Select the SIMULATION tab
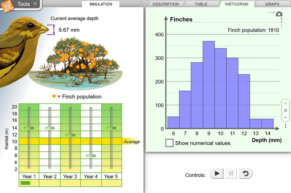Image resolution: width=291 pixels, height=193 pixels. (x=101, y=4)
